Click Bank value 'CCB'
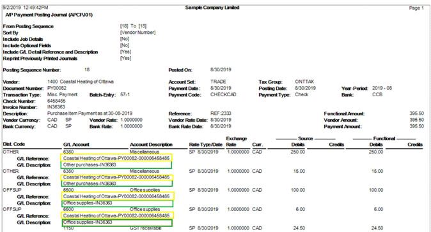The width and height of the screenshot is (431, 232). click(x=377, y=94)
